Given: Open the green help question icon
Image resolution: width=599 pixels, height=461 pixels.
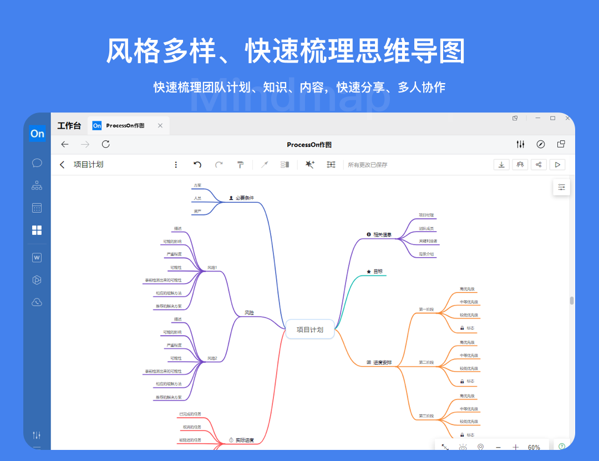Looking at the screenshot, I should pos(561,447).
